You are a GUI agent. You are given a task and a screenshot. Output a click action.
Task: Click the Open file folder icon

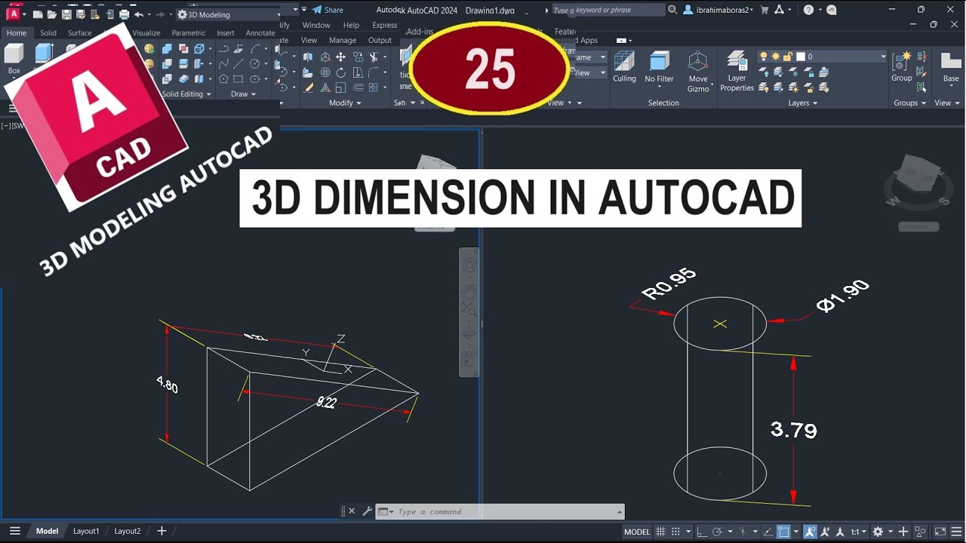coord(51,14)
